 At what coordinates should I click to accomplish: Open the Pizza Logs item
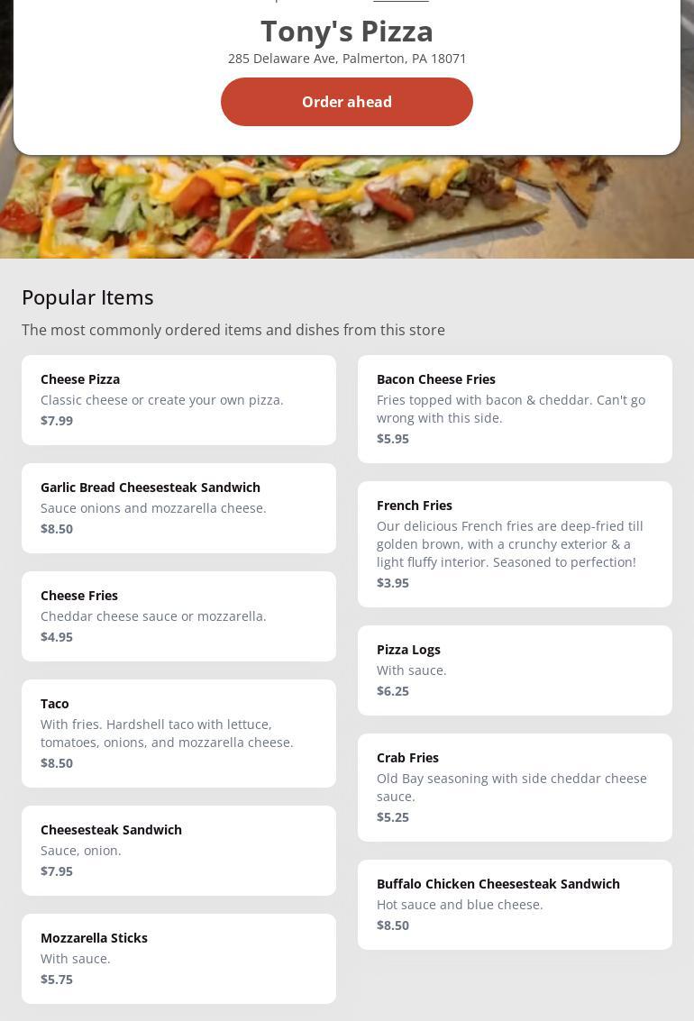[515, 670]
